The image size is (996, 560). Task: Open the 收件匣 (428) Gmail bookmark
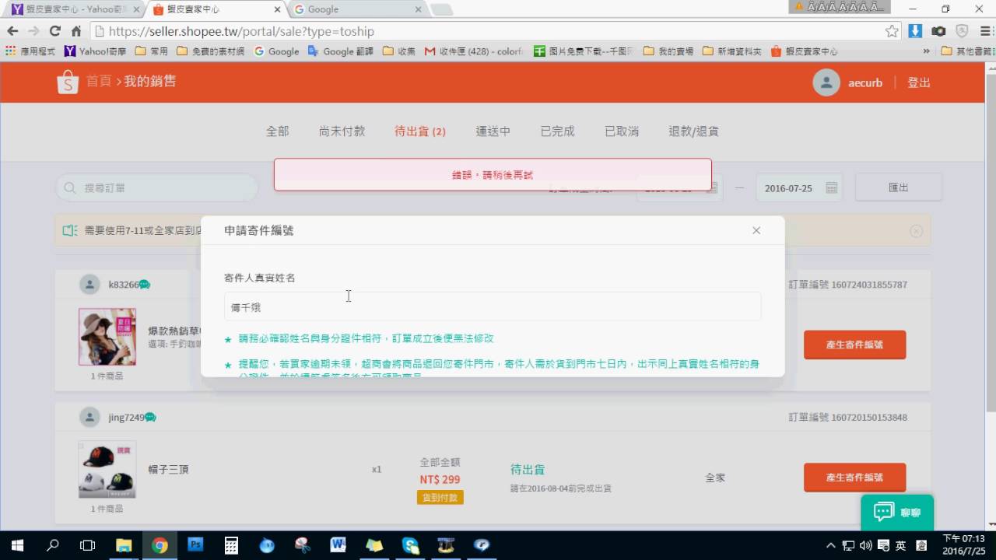474,51
